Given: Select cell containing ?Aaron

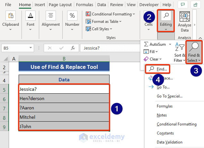Looking at the screenshot, I should pos(64,108).
